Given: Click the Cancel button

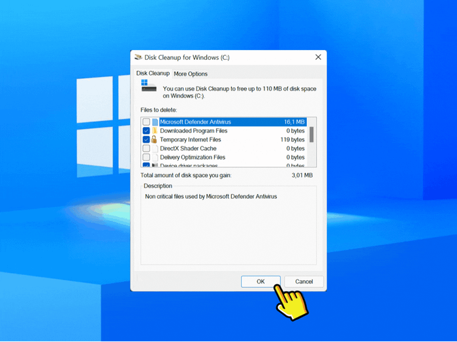Looking at the screenshot, I should [x=304, y=281].
